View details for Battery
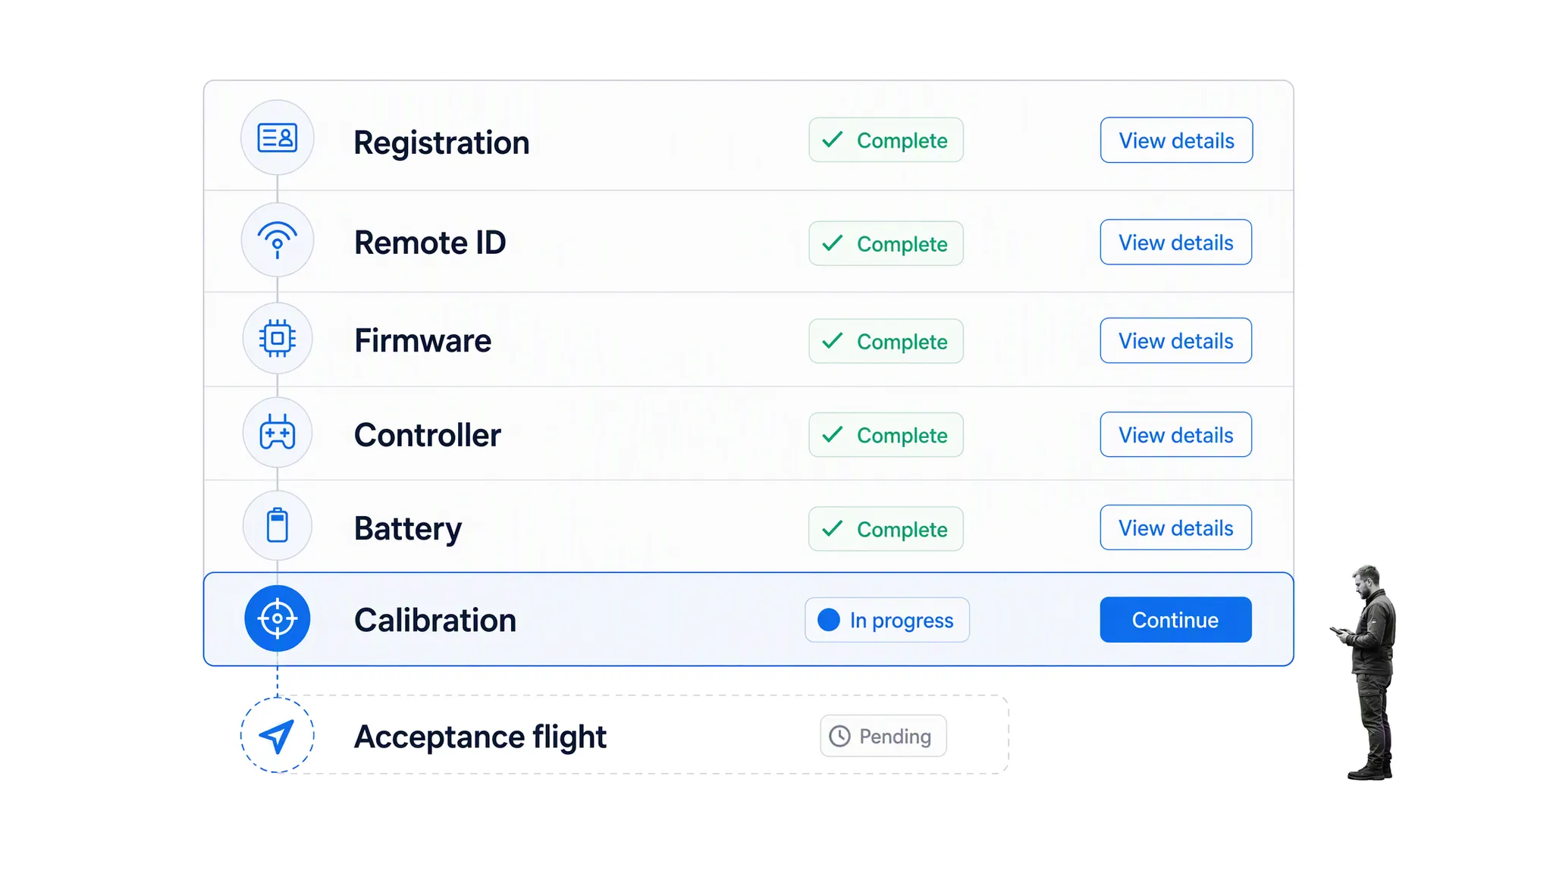The image size is (1553, 873). point(1176,528)
